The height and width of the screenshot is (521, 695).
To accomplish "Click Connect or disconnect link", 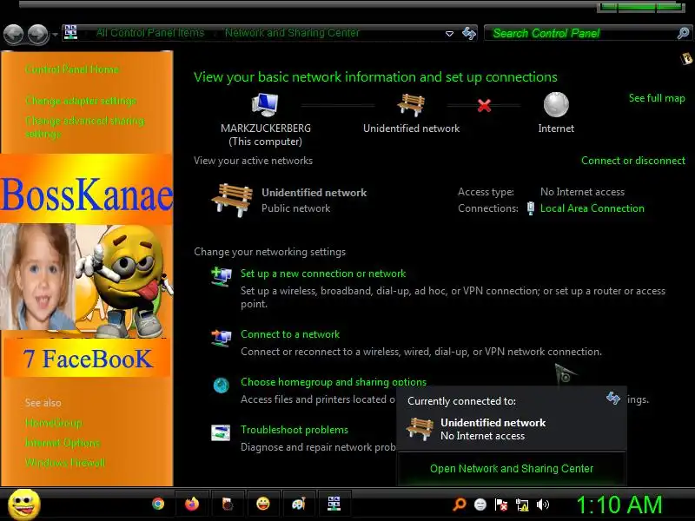I will pos(633,161).
